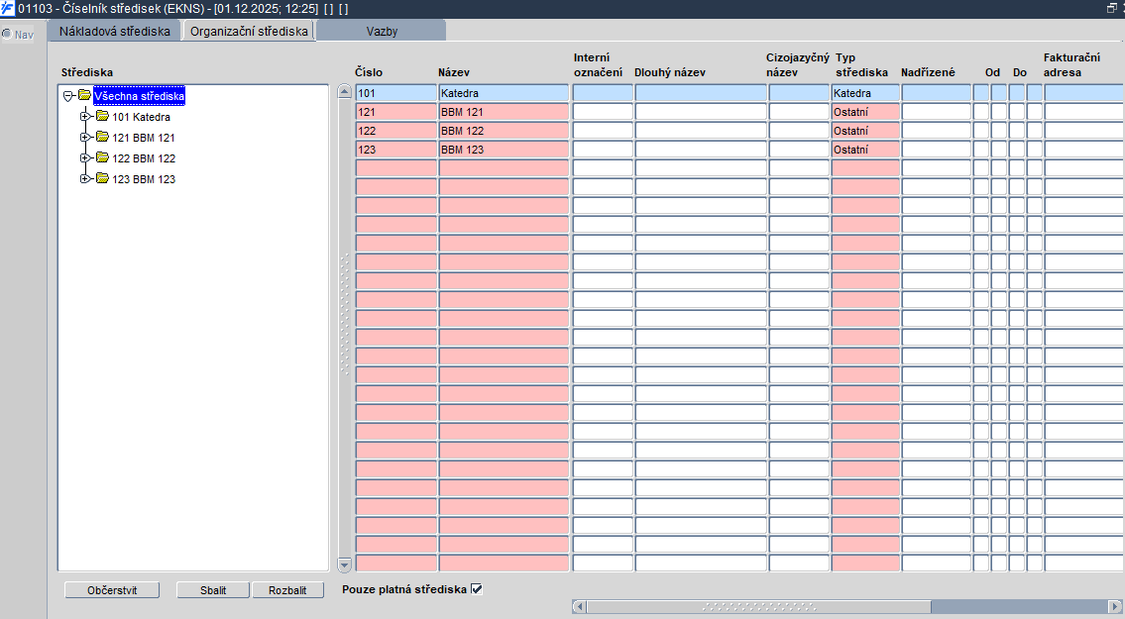1125x619 pixels.
Task: Click the table scroll down arrow
Action: coord(344,565)
